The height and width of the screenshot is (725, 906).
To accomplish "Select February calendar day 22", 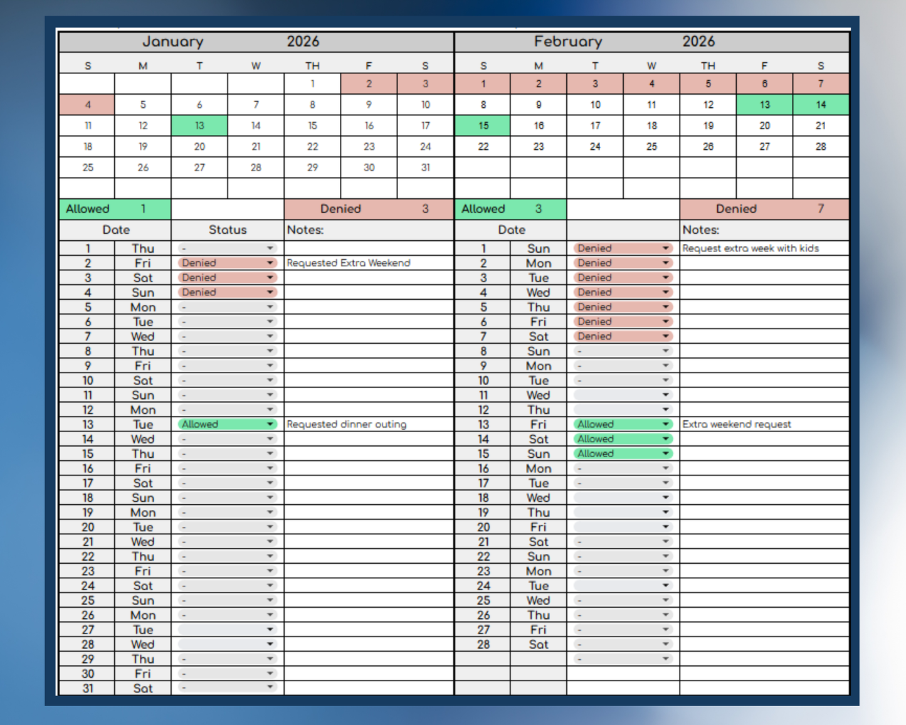I will tap(483, 146).
